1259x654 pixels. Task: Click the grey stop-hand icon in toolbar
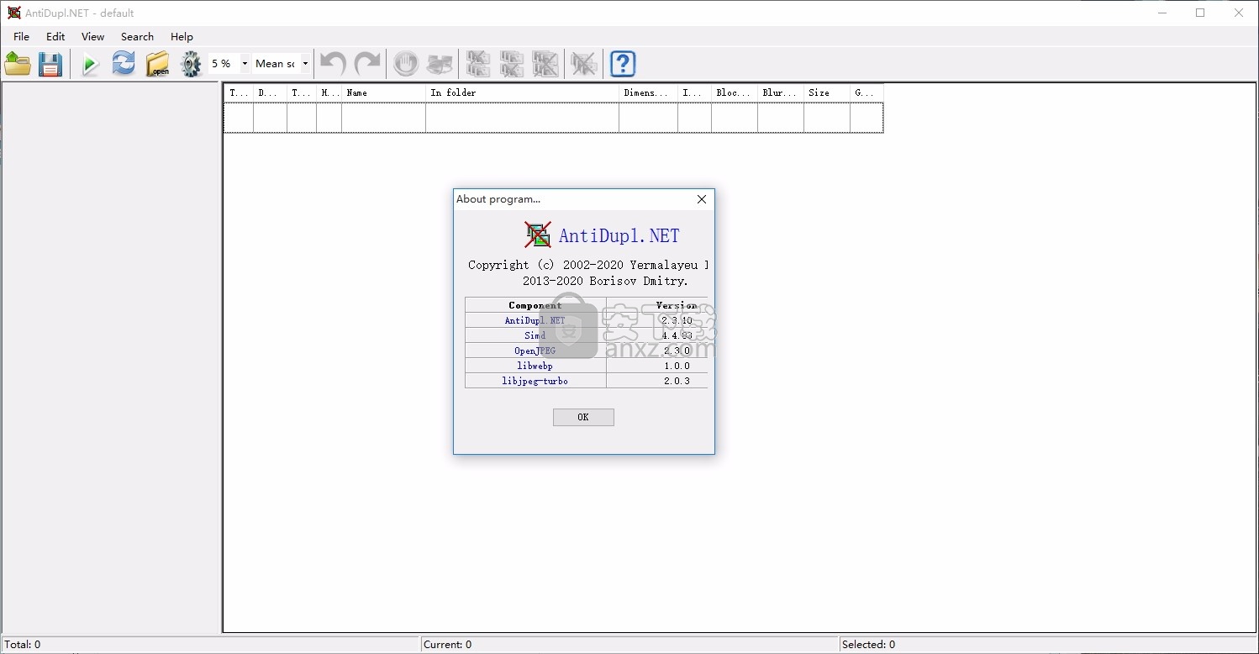click(406, 64)
